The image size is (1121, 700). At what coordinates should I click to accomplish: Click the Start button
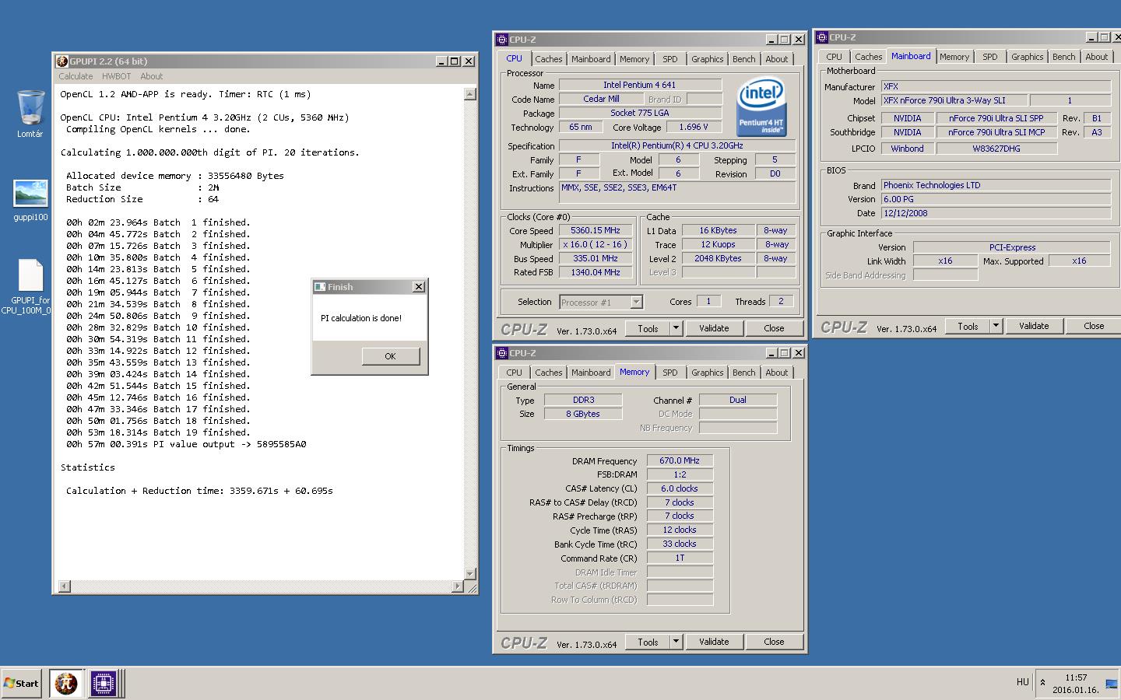21,683
